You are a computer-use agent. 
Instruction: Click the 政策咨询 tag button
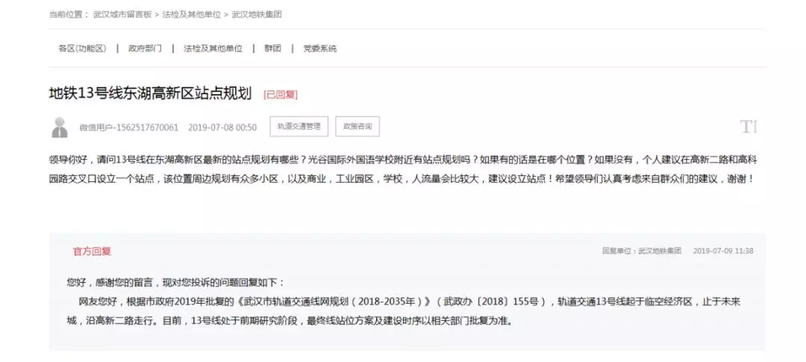357,127
